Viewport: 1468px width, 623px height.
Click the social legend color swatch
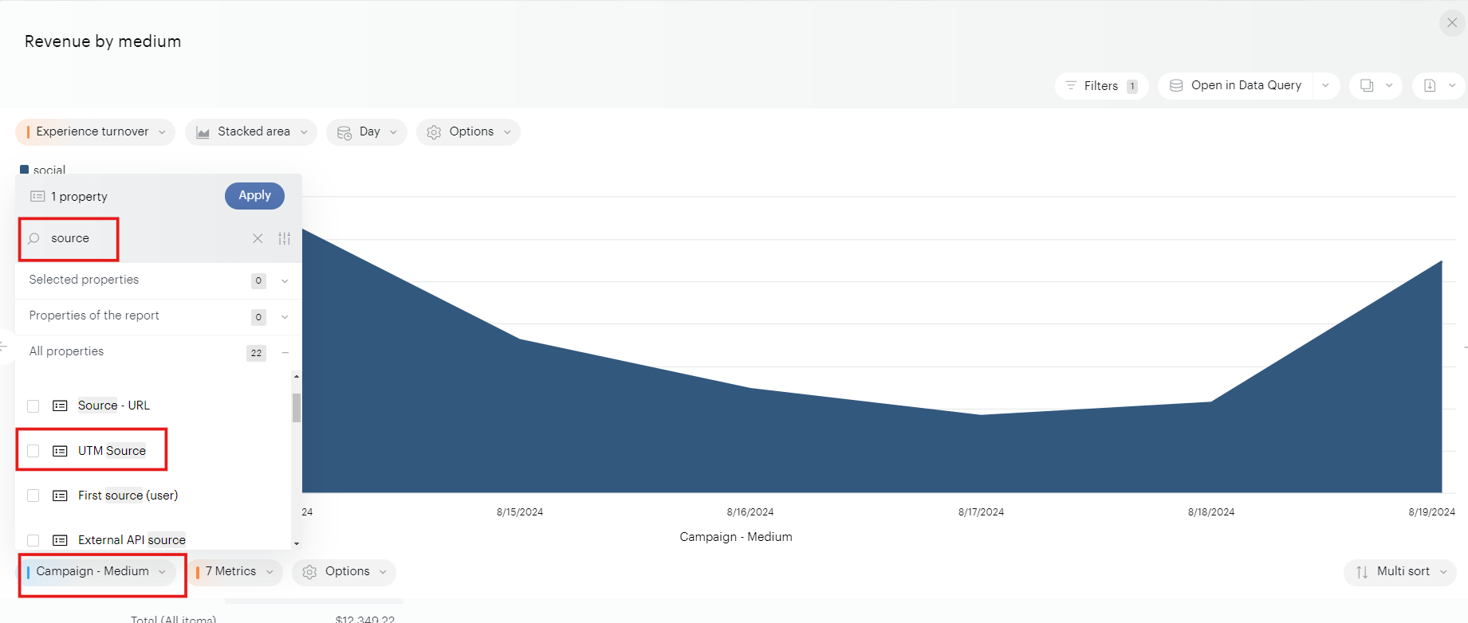pos(25,170)
